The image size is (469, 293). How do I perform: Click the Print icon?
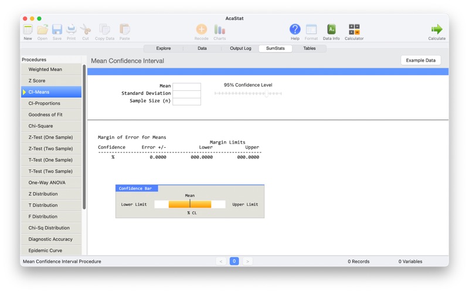click(71, 30)
